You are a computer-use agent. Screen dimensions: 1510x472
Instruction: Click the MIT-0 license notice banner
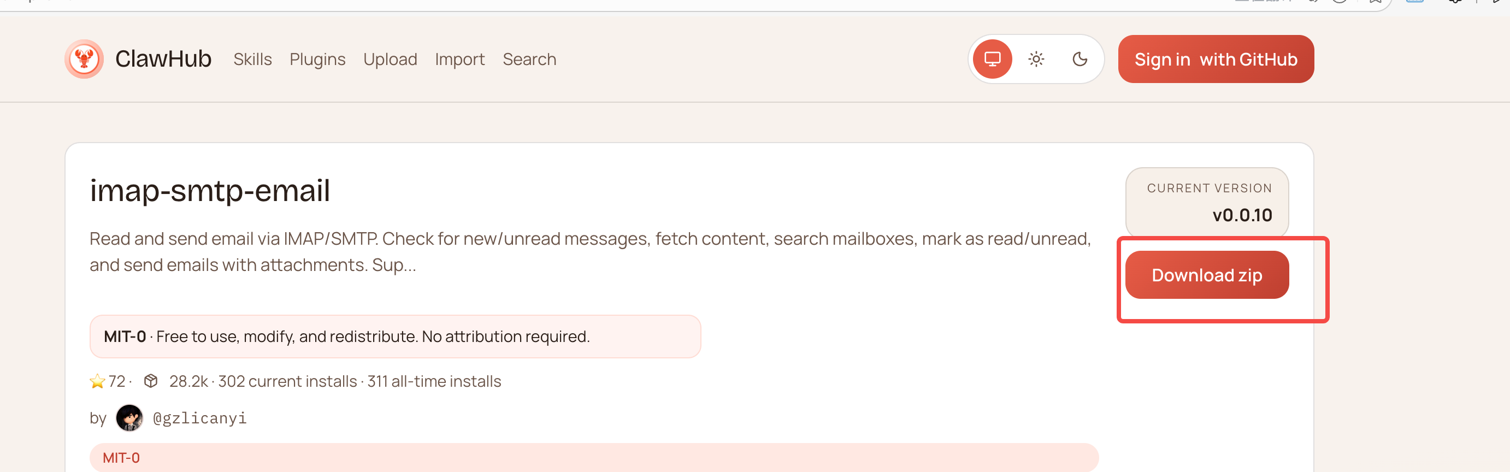click(394, 337)
